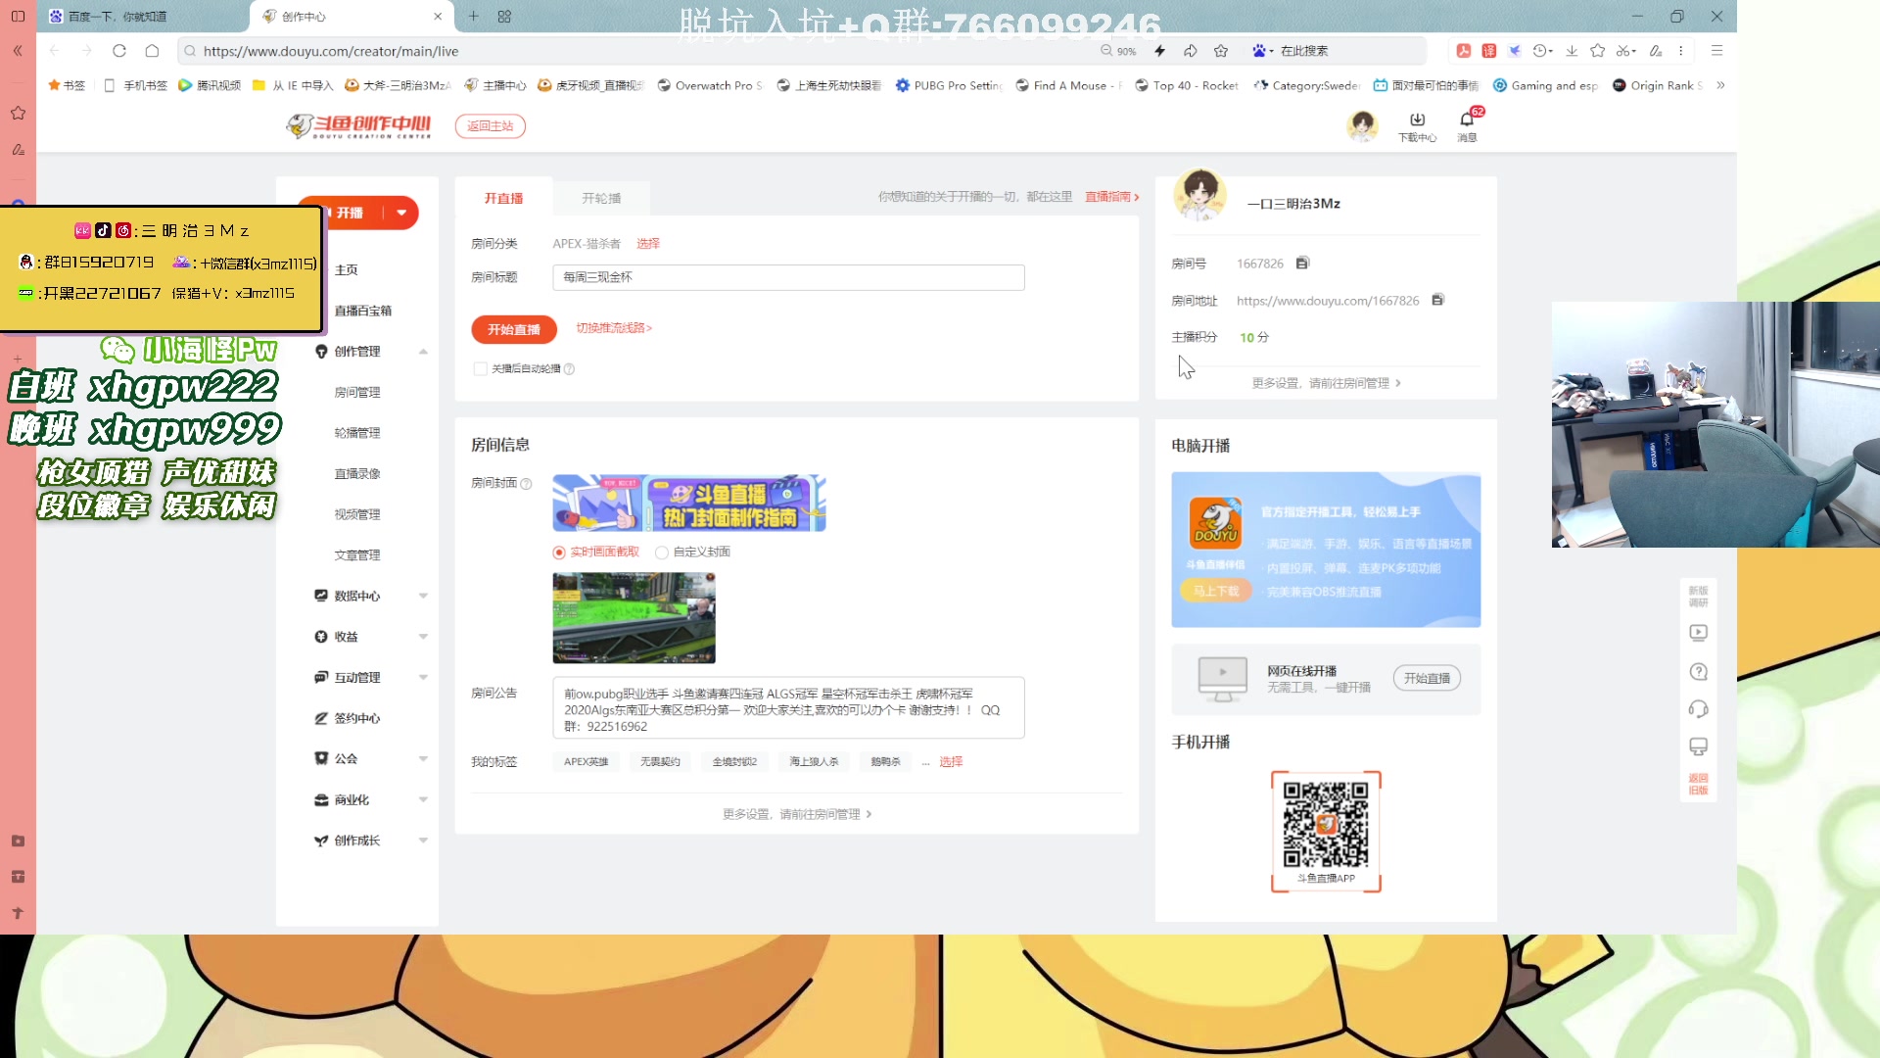
Task: Click the room title input field
Action: click(x=788, y=278)
